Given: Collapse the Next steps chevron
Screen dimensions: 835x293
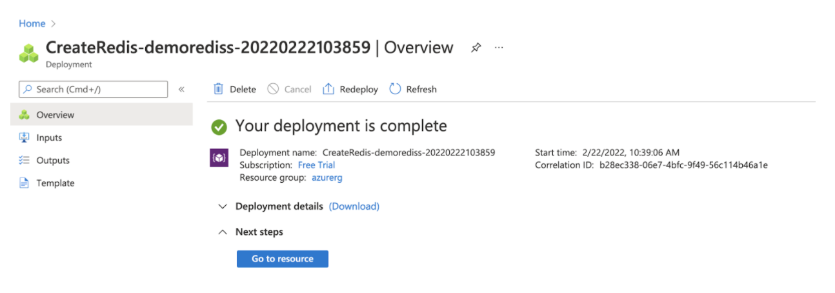Looking at the screenshot, I should (223, 232).
